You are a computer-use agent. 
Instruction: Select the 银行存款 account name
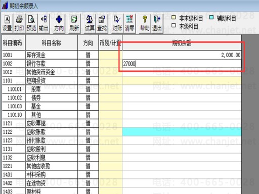[x=36, y=64]
